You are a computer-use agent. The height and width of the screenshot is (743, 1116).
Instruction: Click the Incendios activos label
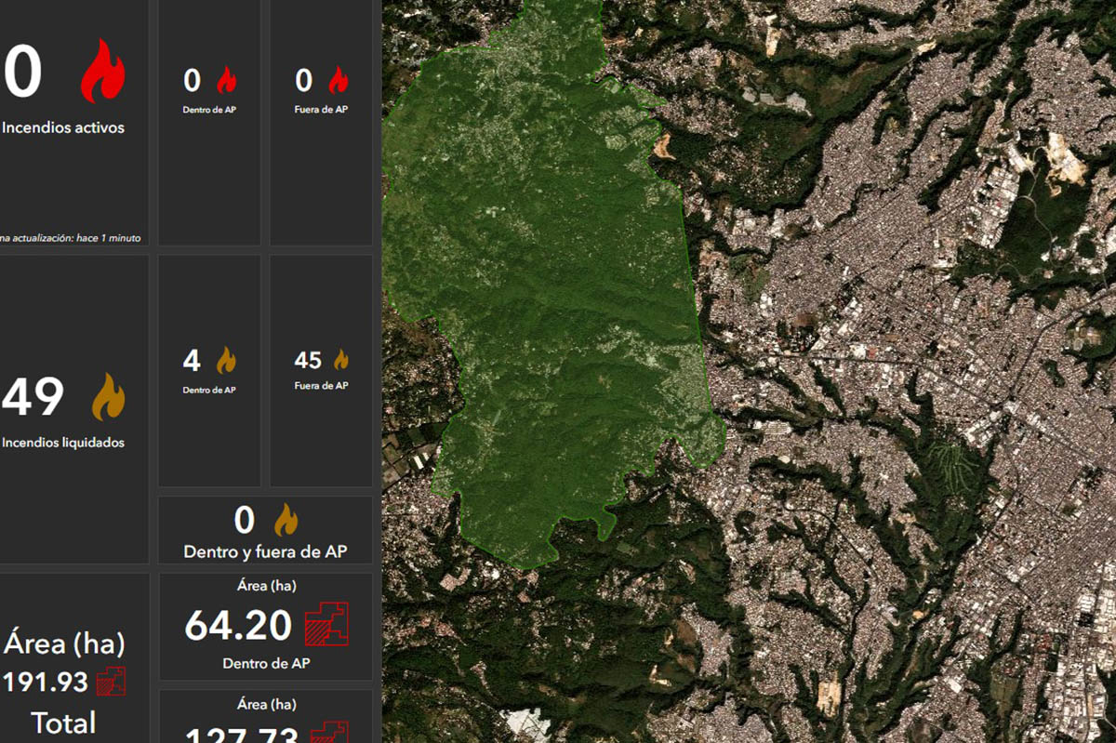point(63,127)
